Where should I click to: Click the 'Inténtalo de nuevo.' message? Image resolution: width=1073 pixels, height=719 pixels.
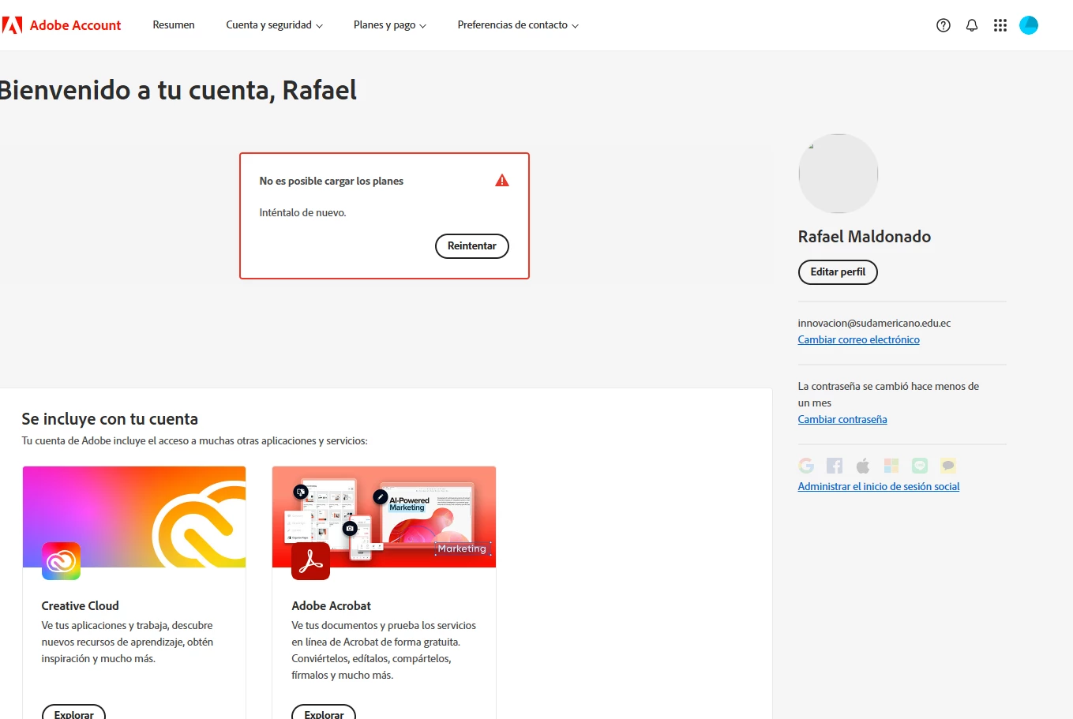tap(302, 213)
